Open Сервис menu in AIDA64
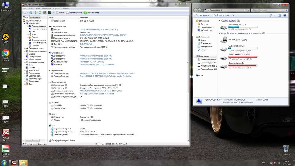The image size is (295, 166). (56, 9)
